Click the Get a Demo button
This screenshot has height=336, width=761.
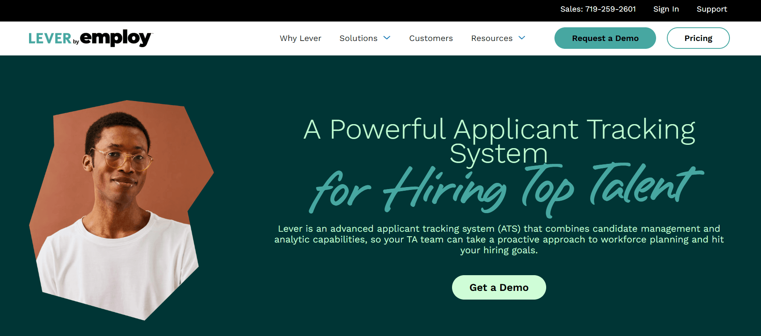[x=498, y=287]
